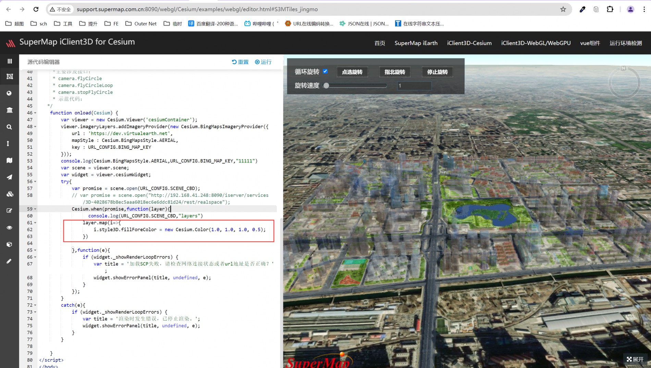
Task: Open the browser extensions puzzle icon
Action: coord(610,9)
